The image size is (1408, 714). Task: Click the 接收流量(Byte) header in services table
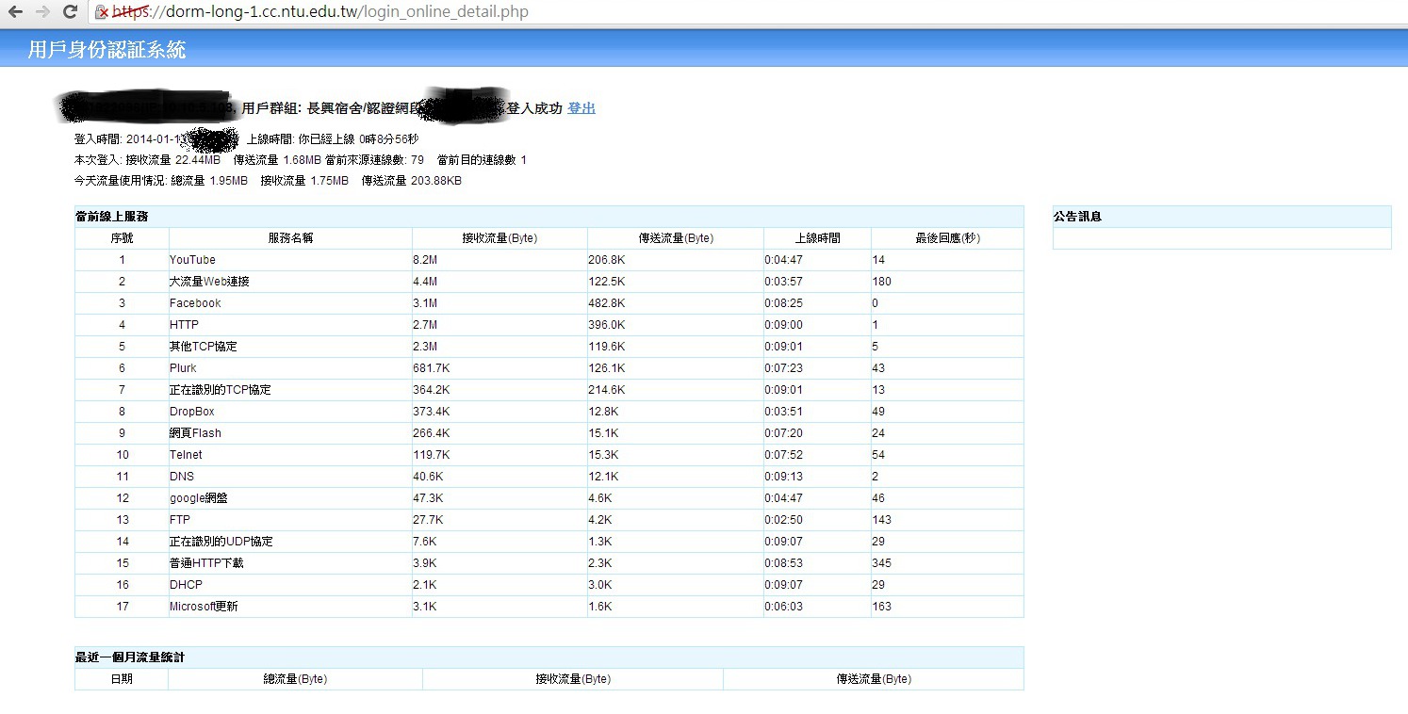499,238
